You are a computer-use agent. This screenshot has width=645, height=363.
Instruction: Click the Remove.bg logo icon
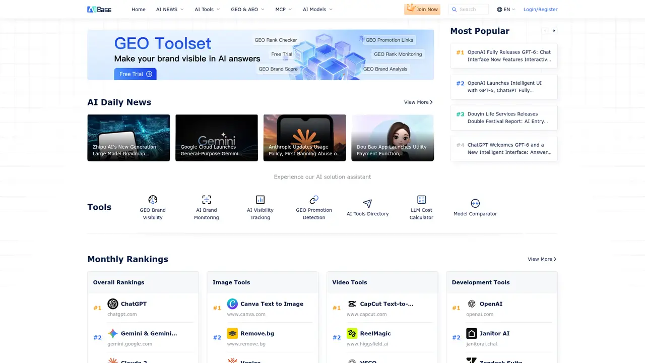[232, 334]
